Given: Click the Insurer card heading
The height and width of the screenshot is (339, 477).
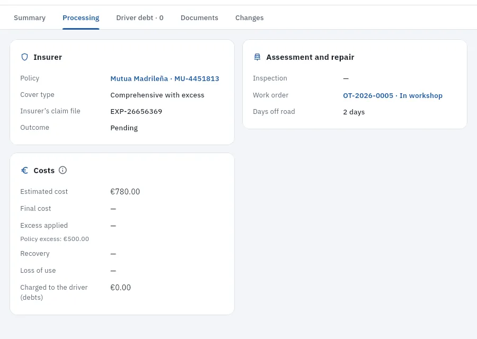Looking at the screenshot, I should pos(48,57).
